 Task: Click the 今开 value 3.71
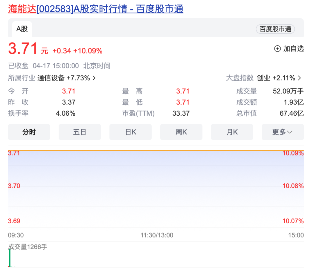point(69,91)
